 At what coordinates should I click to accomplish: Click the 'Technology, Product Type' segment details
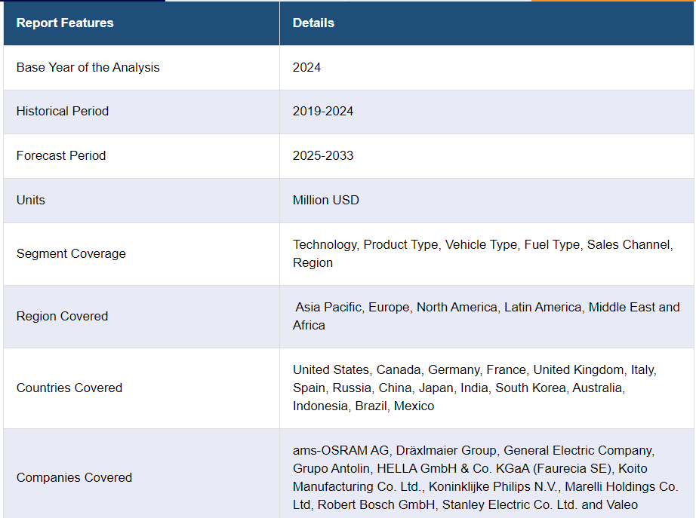click(483, 253)
